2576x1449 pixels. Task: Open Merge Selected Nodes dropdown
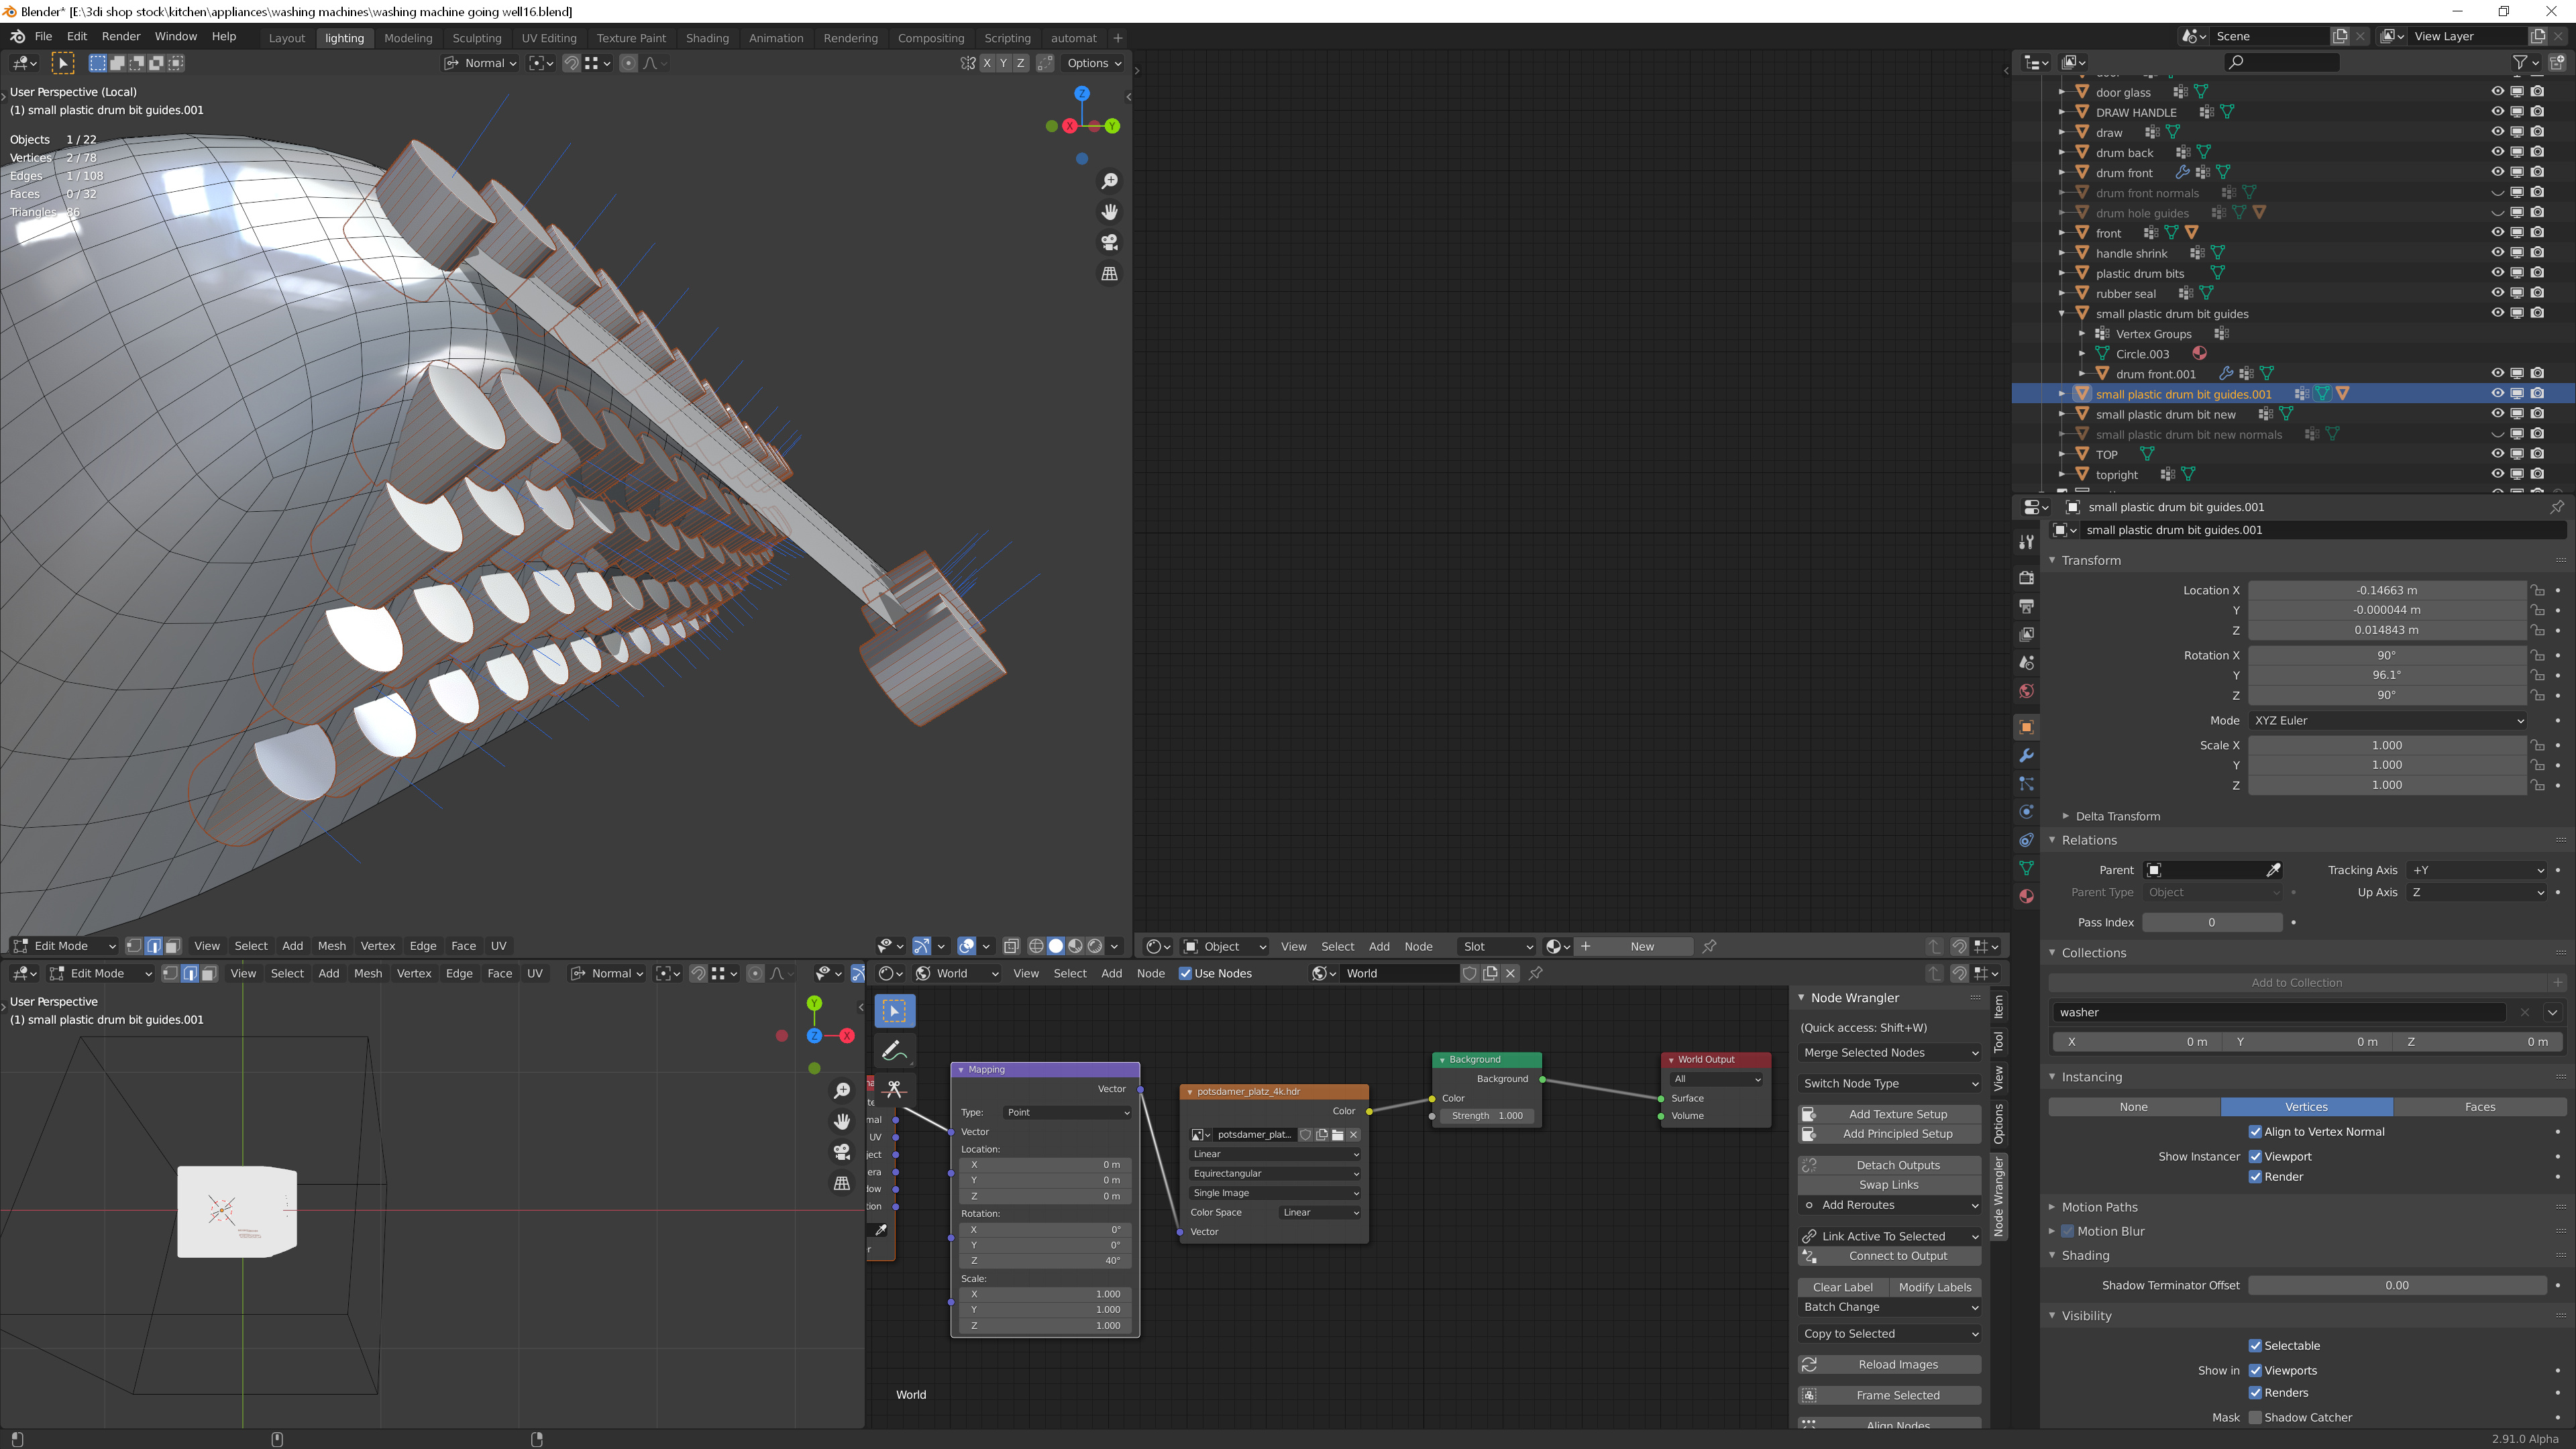click(x=1889, y=1053)
